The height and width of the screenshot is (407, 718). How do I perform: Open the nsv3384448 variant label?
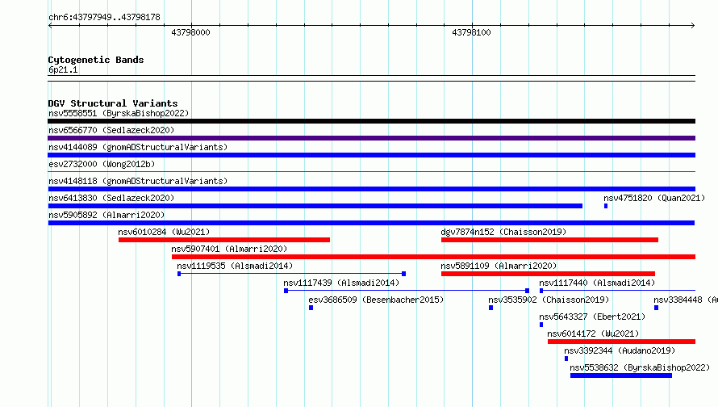[x=686, y=300]
